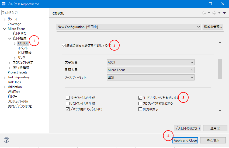Expand the Validation tree node
229x148 pixels.
pos(4,87)
